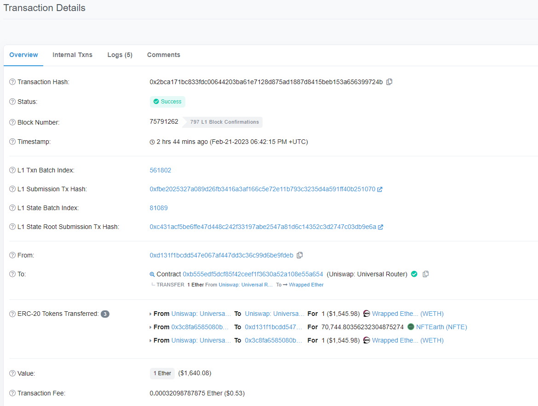Click the contract magnifier icon before Contract
This screenshot has height=406, width=538.
(152, 274)
